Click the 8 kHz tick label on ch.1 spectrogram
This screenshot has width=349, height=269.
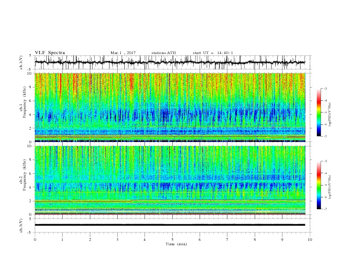[x=31, y=87]
